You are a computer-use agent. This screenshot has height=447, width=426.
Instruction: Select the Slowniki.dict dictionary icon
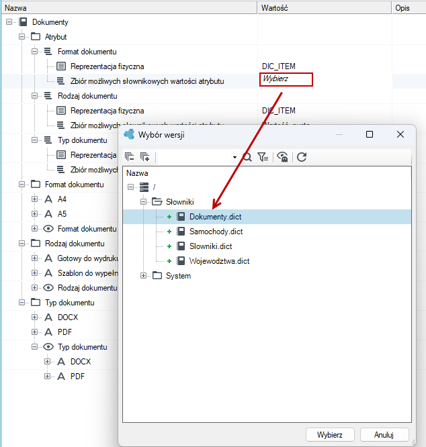tap(181, 246)
